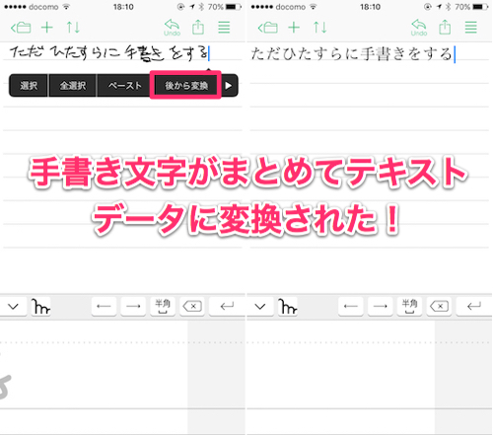Screen dimensions: 493x435
Task: Toggle 半角 width key on right keyboard
Action: tap(409, 307)
